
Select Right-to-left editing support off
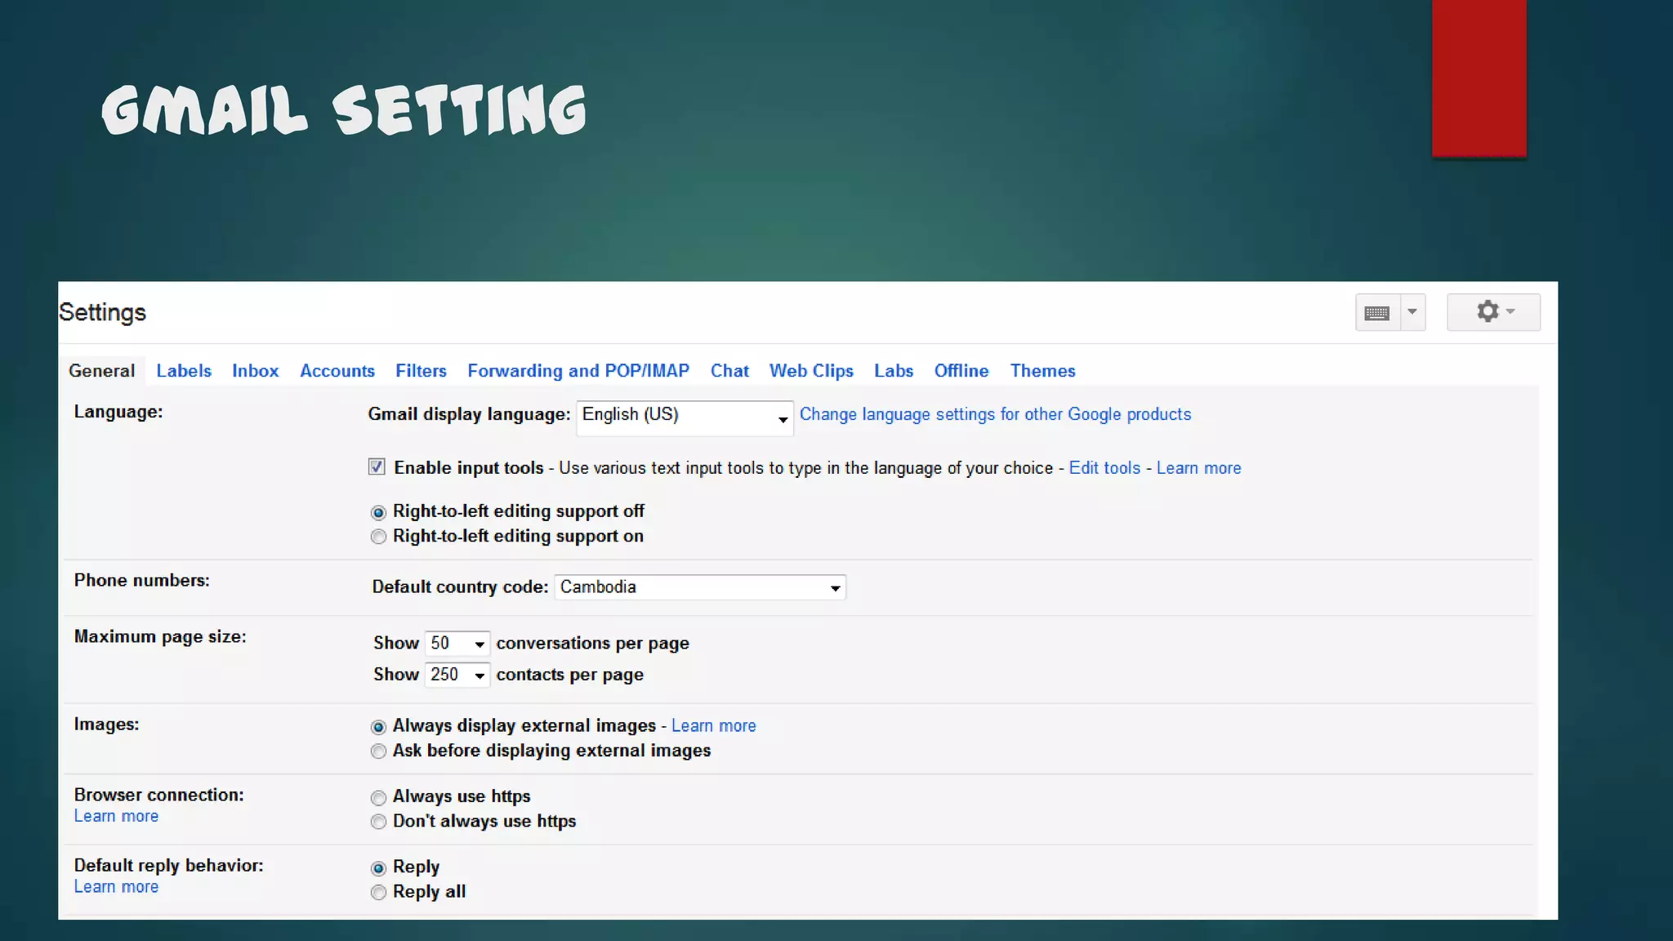(378, 512)
